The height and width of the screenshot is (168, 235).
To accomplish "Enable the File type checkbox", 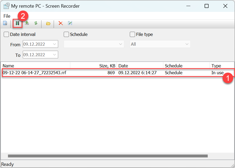I will coord(132,34).
